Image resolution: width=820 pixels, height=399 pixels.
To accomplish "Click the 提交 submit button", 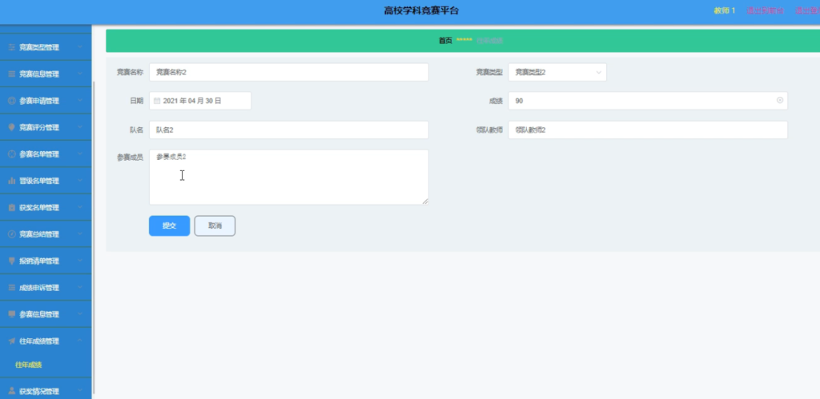I will pyautogui.click(x=170, y=225).
